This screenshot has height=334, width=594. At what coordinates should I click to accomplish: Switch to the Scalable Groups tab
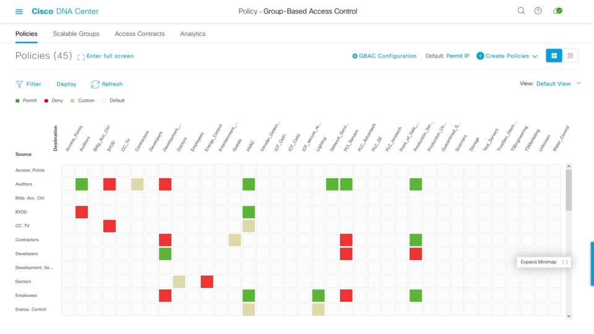click(76, 34)
